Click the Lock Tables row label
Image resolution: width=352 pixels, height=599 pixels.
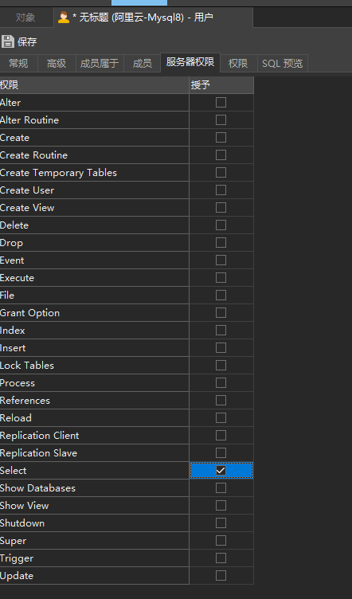27,366
